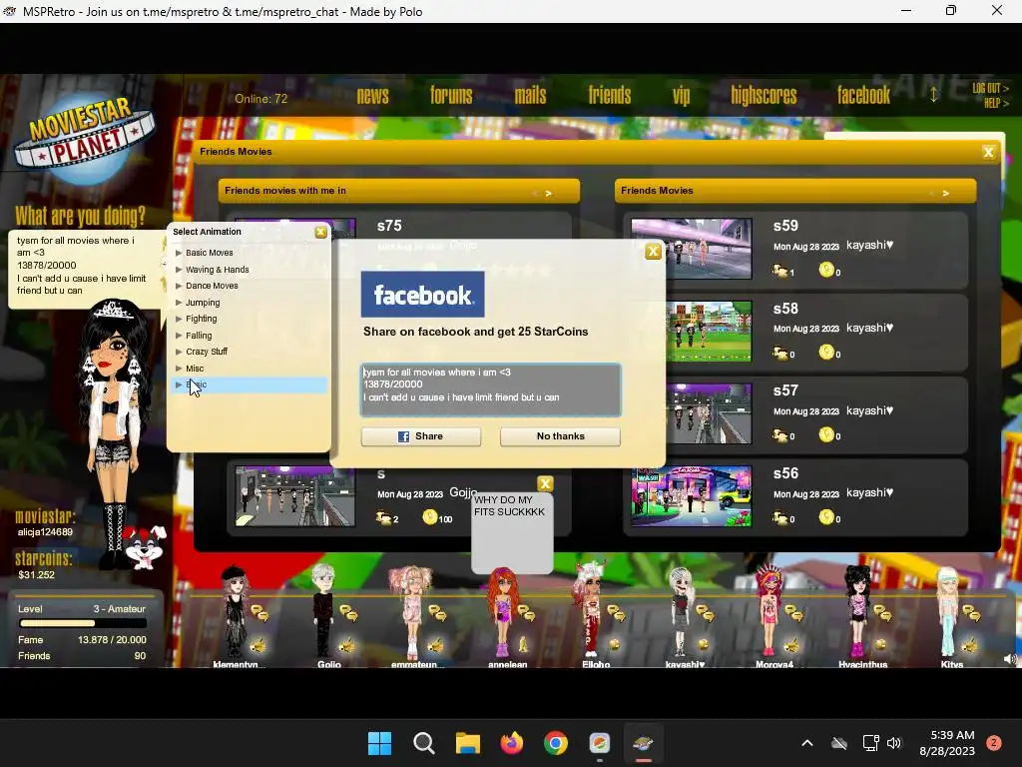Close the Friends Movies window

tap(988, 152)
